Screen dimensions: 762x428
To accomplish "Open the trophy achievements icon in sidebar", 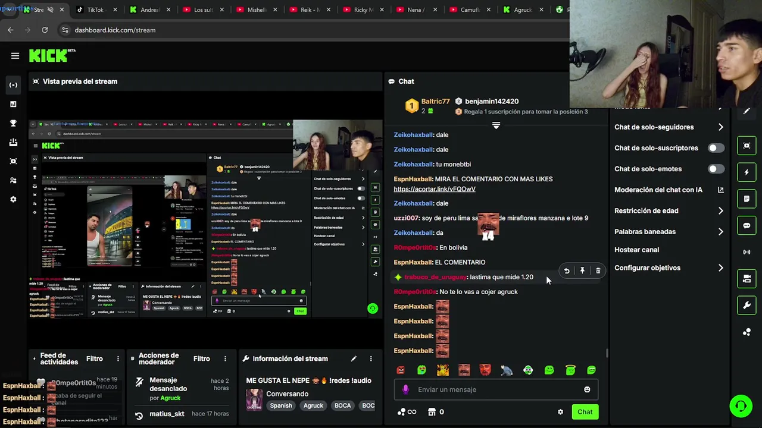I will [13, 123].
